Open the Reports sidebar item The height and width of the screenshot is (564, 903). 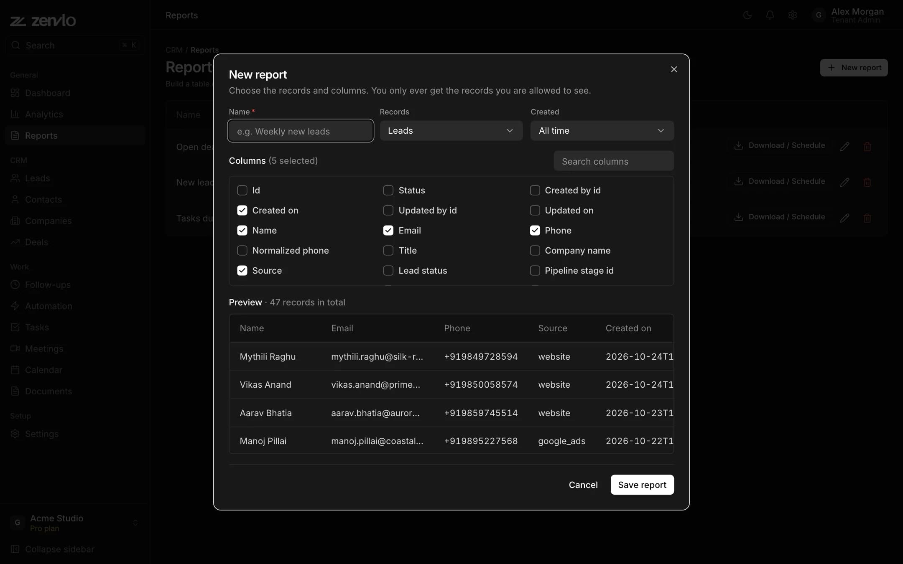tap(75, 135)
